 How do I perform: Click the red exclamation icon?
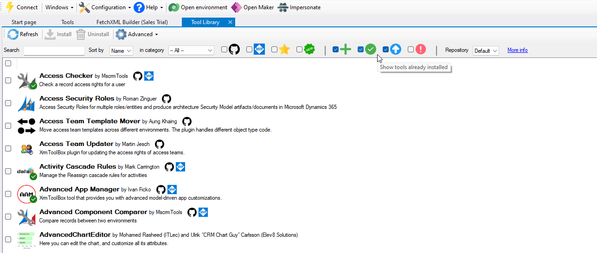pyautogui.click(x=420, y=49)
